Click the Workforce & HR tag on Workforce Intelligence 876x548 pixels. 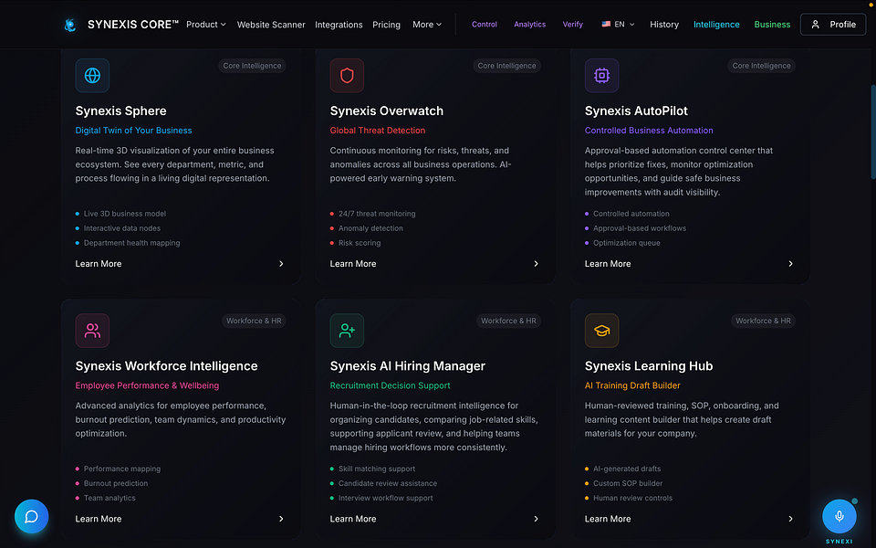pyautogui.click(x=254, y=321)
